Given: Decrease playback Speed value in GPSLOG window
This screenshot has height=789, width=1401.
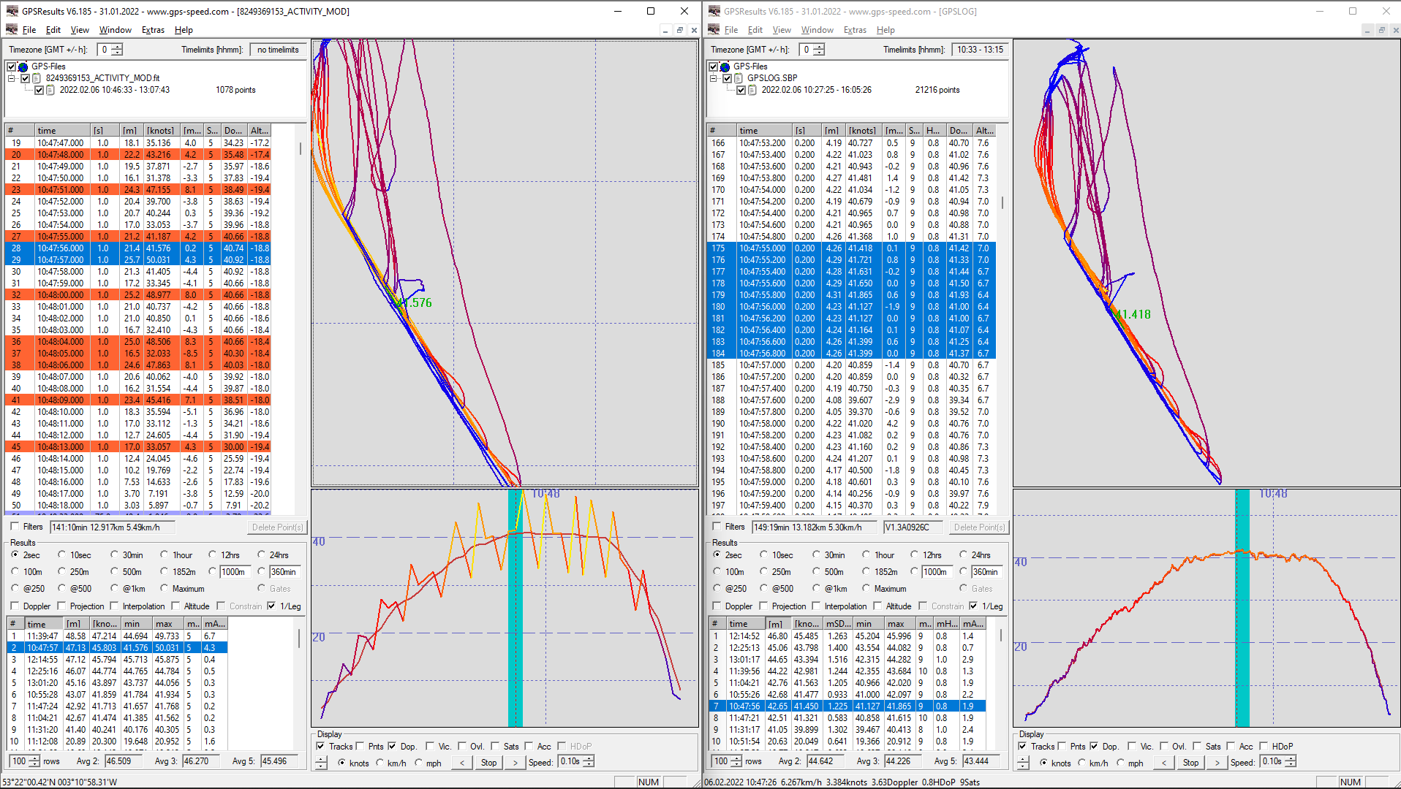Looking at the screenshot, I should [x=1291, y=765].
